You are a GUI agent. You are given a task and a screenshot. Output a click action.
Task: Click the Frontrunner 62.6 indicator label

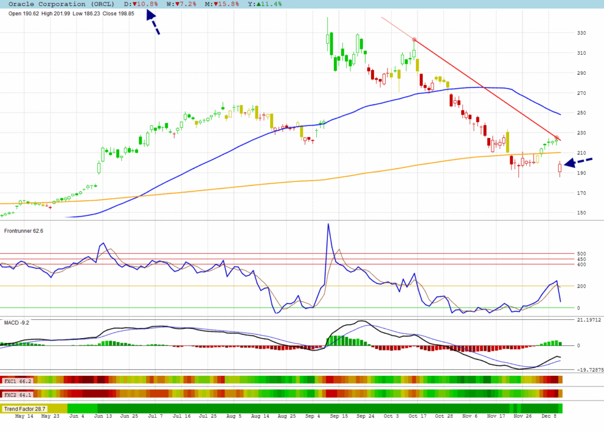click(24, 231)
